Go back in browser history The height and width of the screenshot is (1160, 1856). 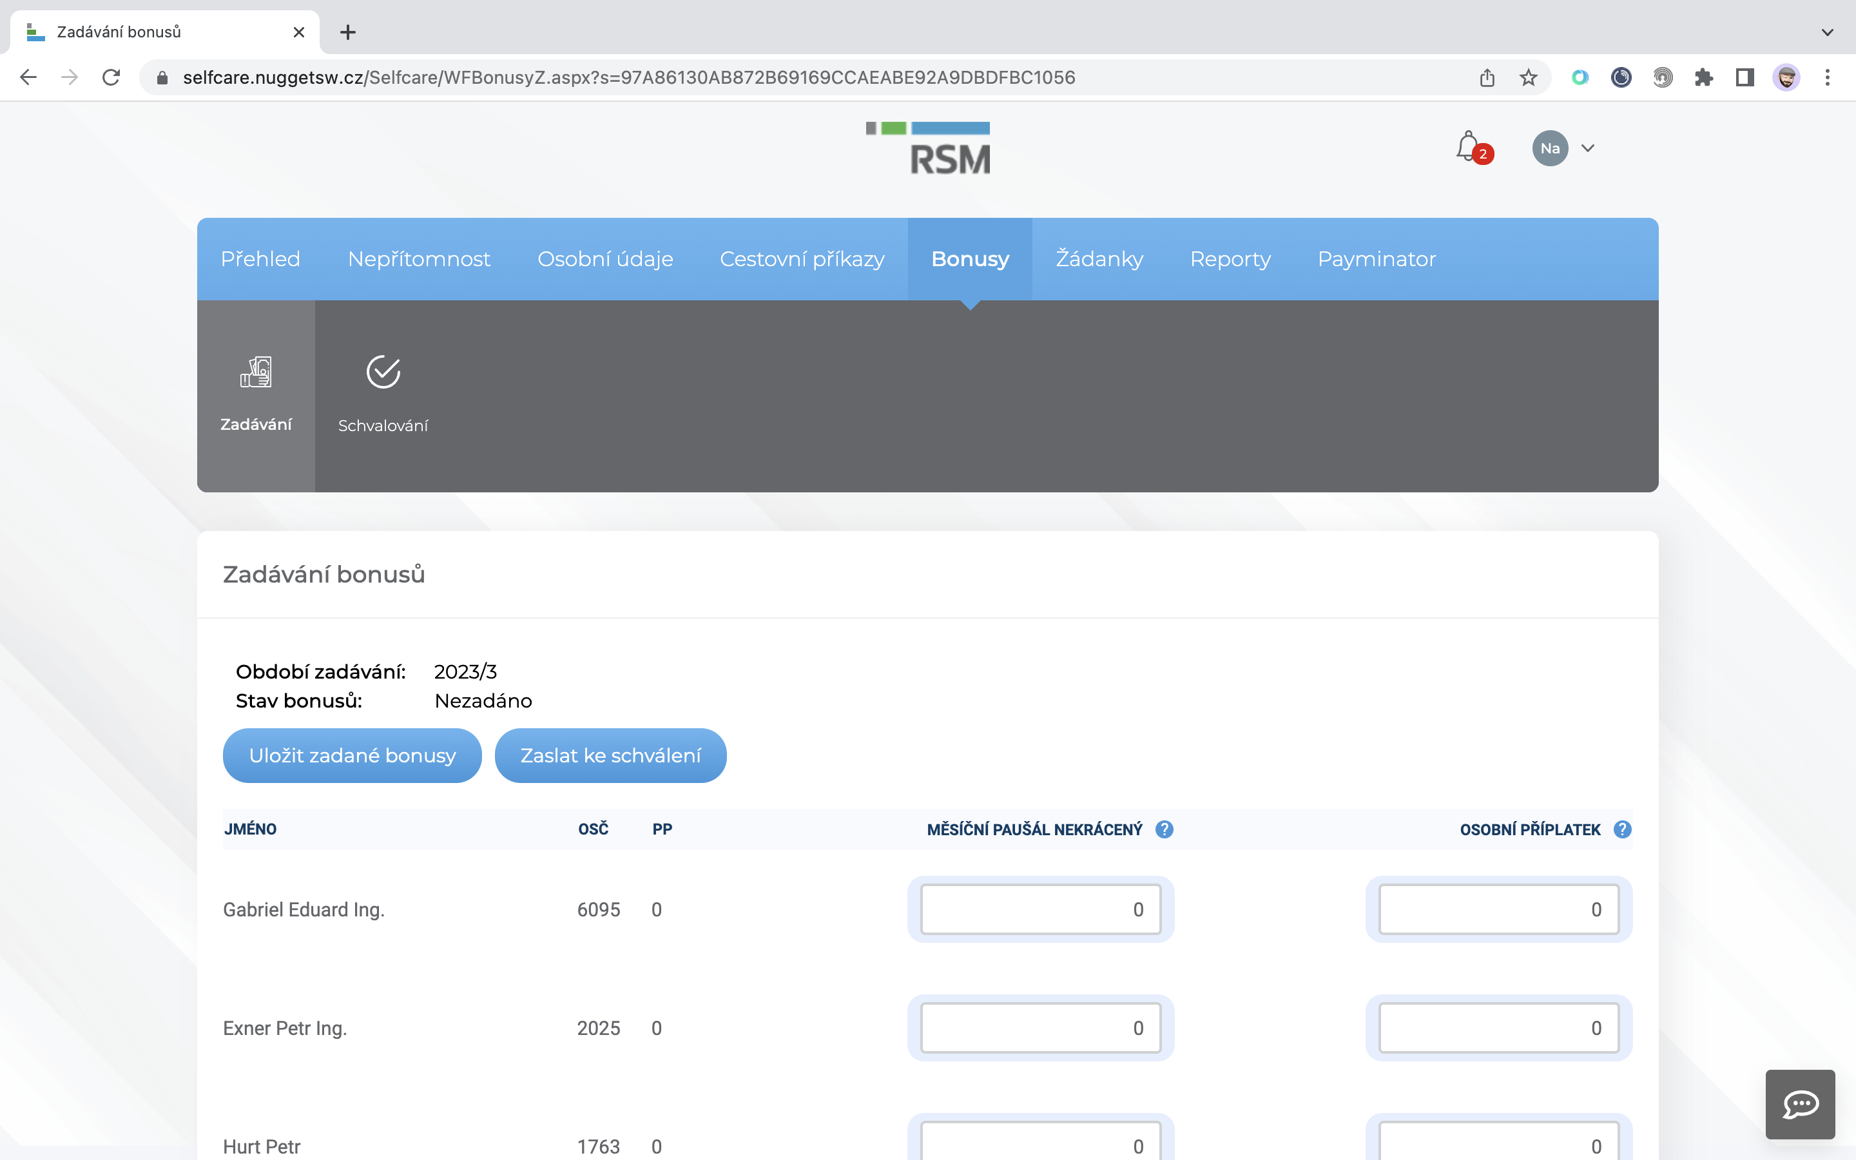point(28,77)
